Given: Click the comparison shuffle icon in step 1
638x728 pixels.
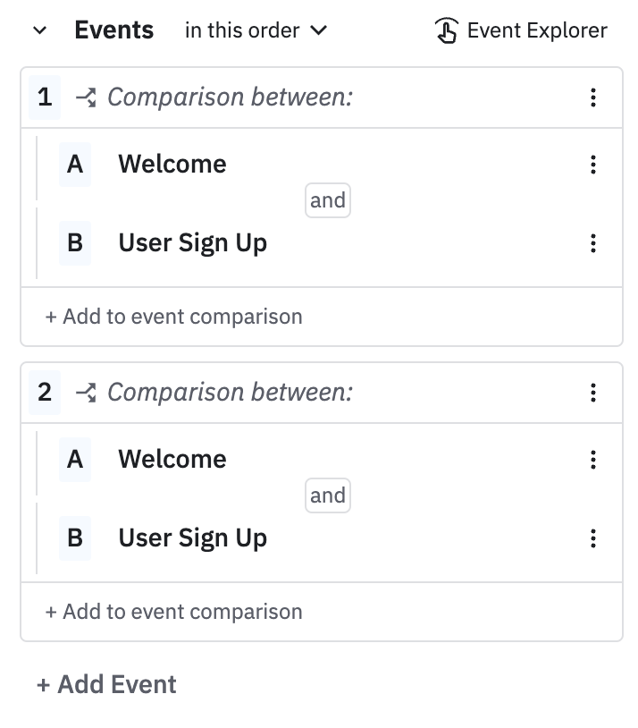Looking at the screenshot, I should click(86, 97).
